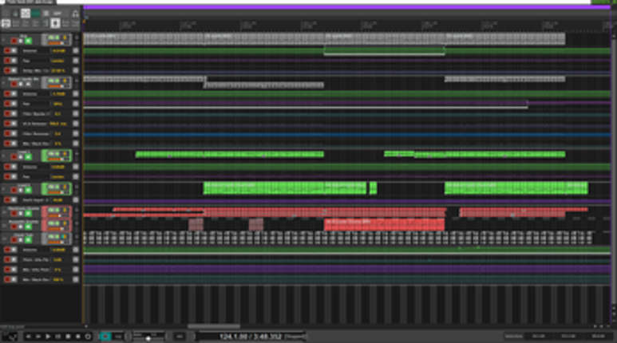Image resolution: width=617 pixels, height=343 pixels.
Task: Toggle the teal highlighted button in the transport bar
Action: coord(105,337)
